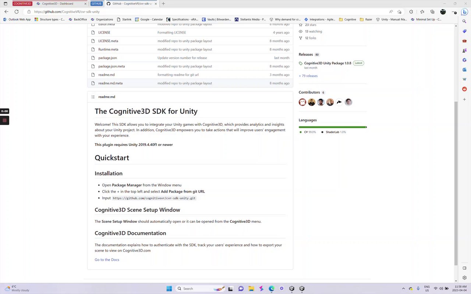Open the package.json file
471x294 pixels.
pyautogui.click(x=107, y=58)
